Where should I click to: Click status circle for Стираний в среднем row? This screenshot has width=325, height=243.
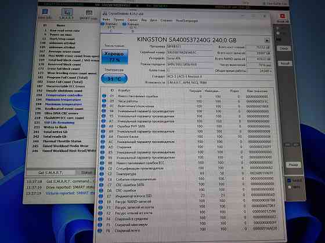coord(100,219)
